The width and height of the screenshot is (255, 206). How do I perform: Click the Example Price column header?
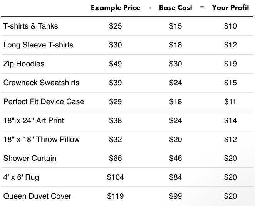click(x=116, y=8)
